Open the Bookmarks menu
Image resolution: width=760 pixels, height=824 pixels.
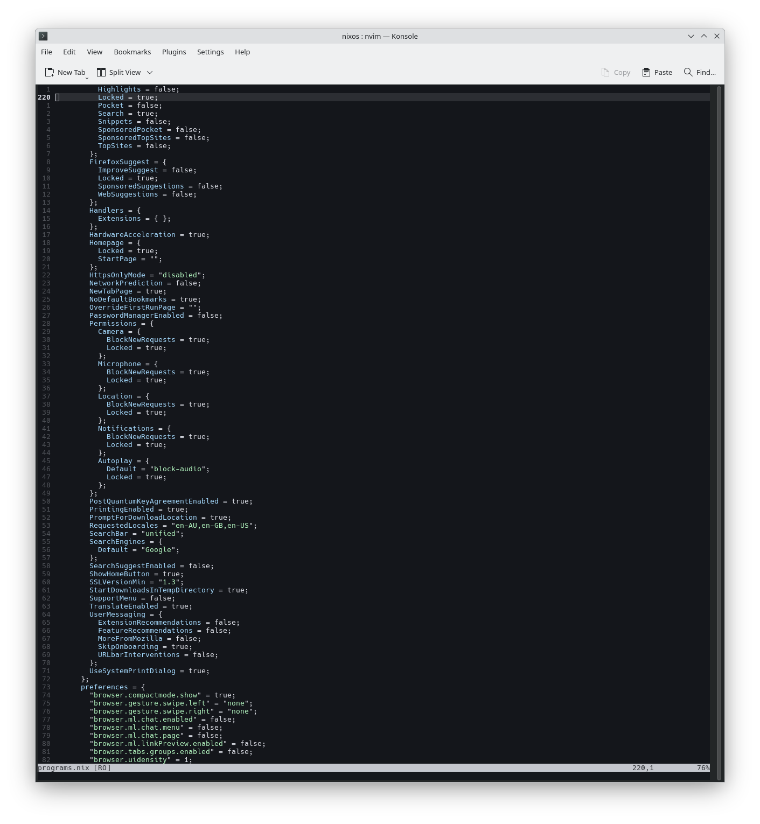tap(133, 52)
